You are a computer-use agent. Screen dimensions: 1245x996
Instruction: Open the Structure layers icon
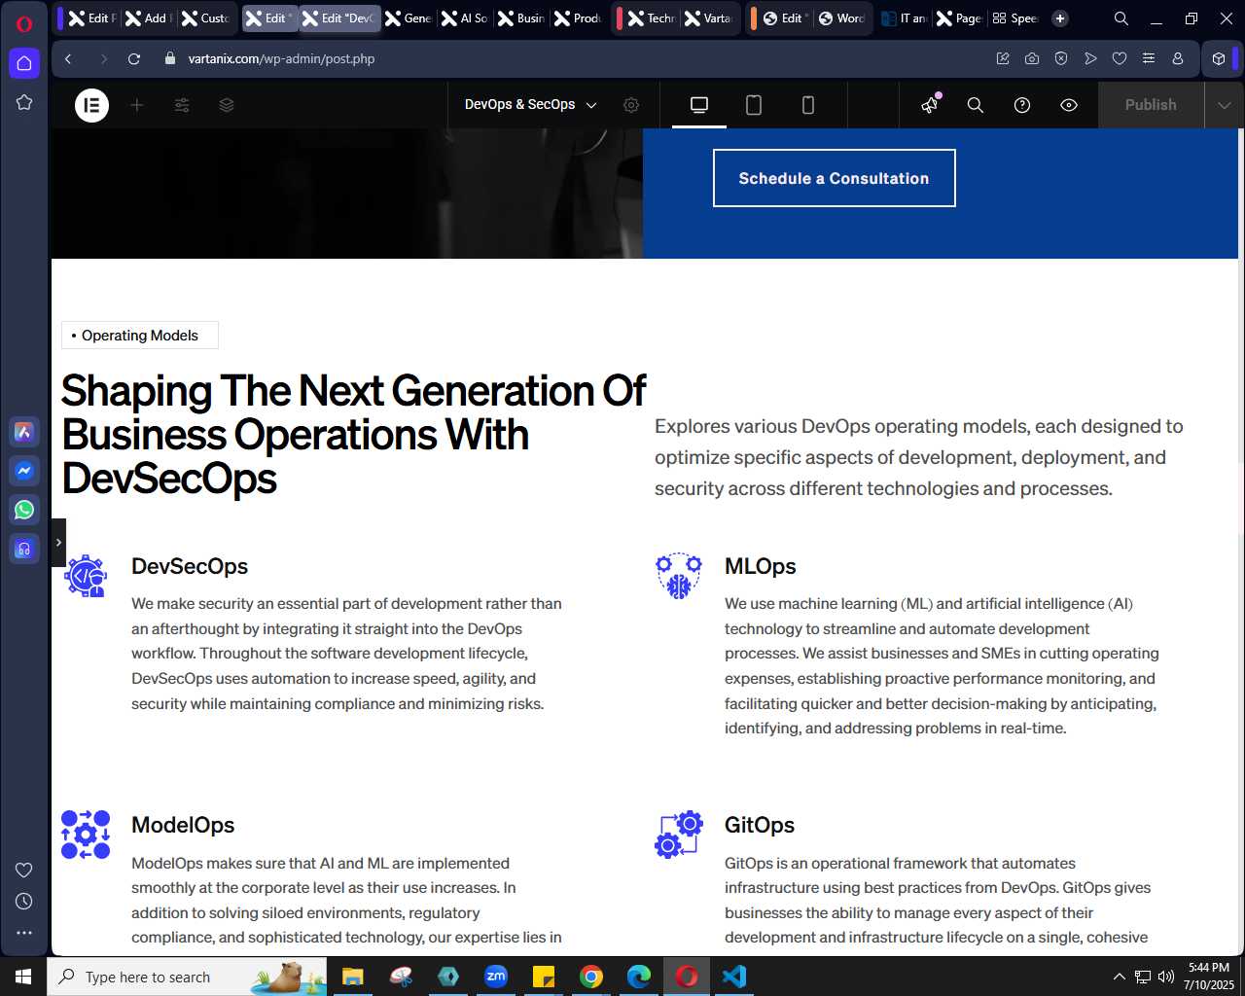tap(227, 105)
